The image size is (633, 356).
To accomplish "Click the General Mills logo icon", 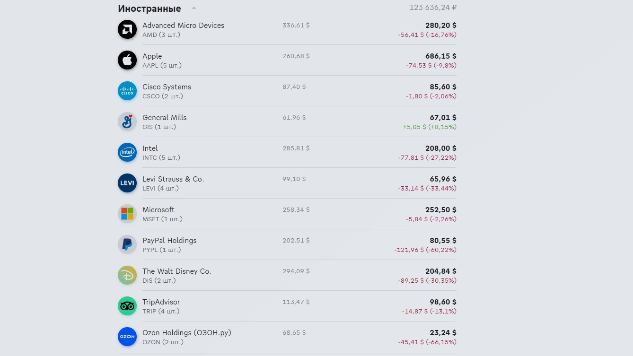I will [127, 122].
